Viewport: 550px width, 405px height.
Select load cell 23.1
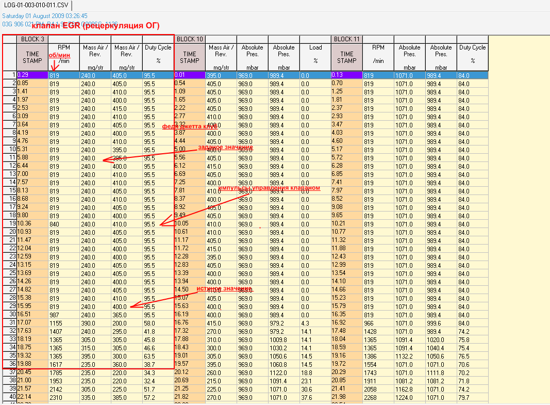click(x=315, y=381)
